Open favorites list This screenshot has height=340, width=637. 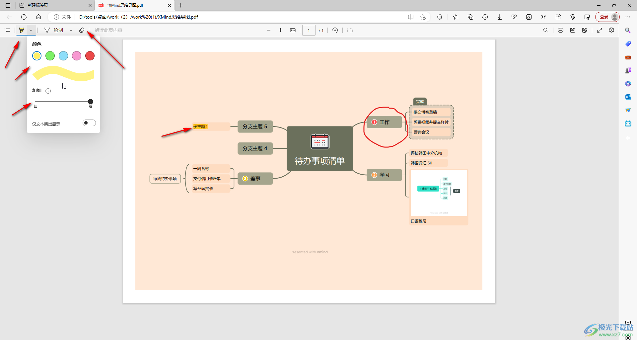pos(456,17)
